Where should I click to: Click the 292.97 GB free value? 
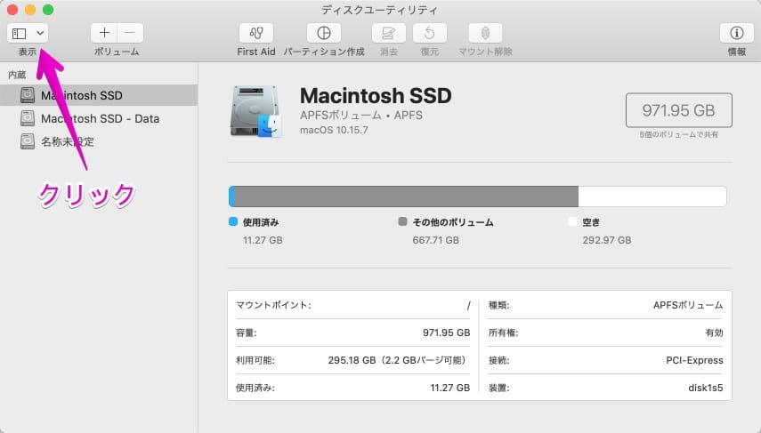tap(607, 240)
